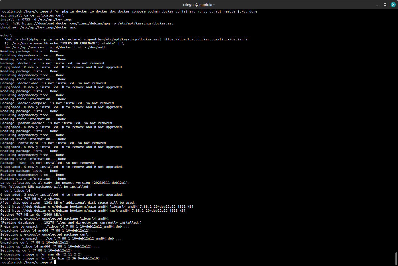398x266 pixels.
Task: Click the 'Get:1' libcurl4 download line
Action: [97, 207]
